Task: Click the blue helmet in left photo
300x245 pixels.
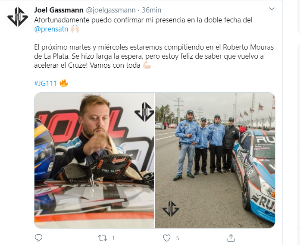Action: [x=44, y=149]
